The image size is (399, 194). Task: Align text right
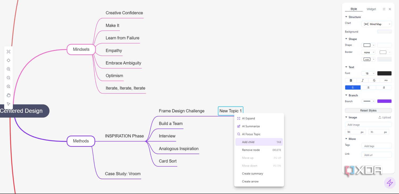click(384, 88)
